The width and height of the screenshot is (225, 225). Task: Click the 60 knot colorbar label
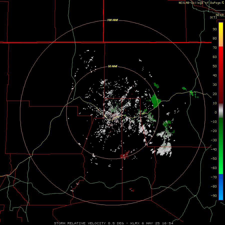coord(215,57)
